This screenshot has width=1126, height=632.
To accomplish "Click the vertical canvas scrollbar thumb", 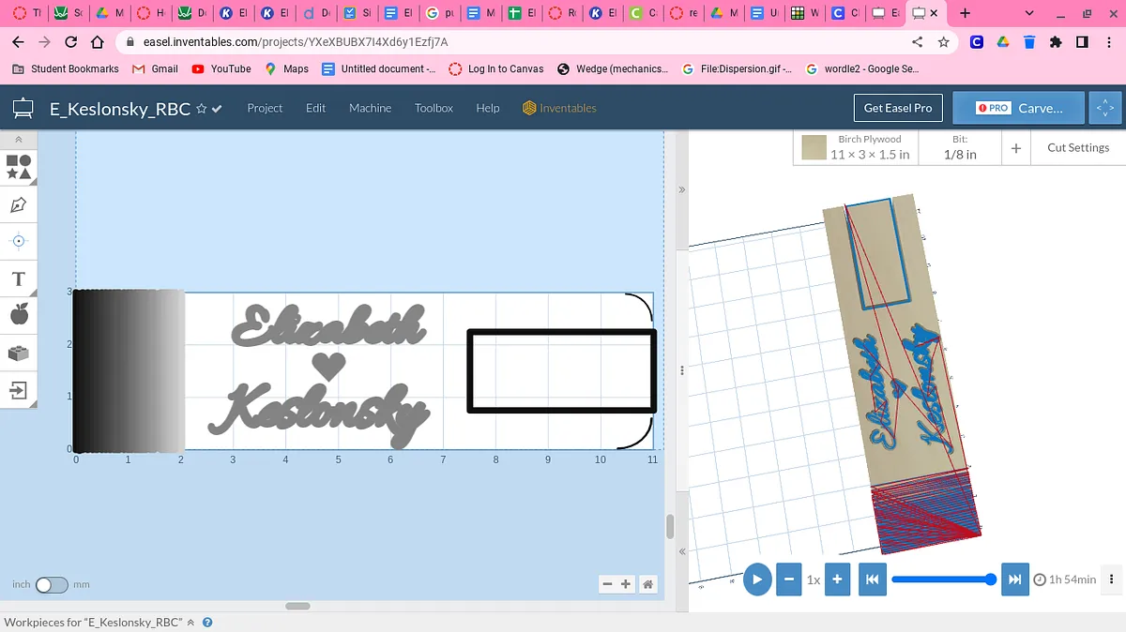I will pyautogui.click(x=670, y=526).
